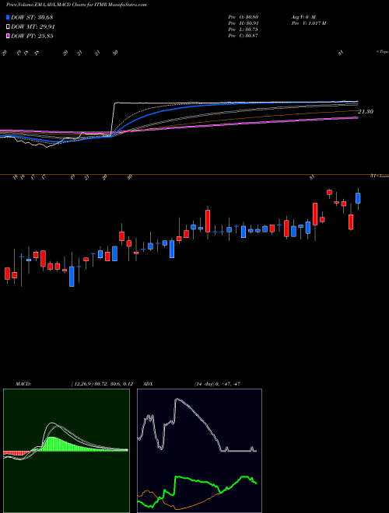Click the MACD panel heading label
The height and width of the screenshot is (513, 389).
point(23,384)
